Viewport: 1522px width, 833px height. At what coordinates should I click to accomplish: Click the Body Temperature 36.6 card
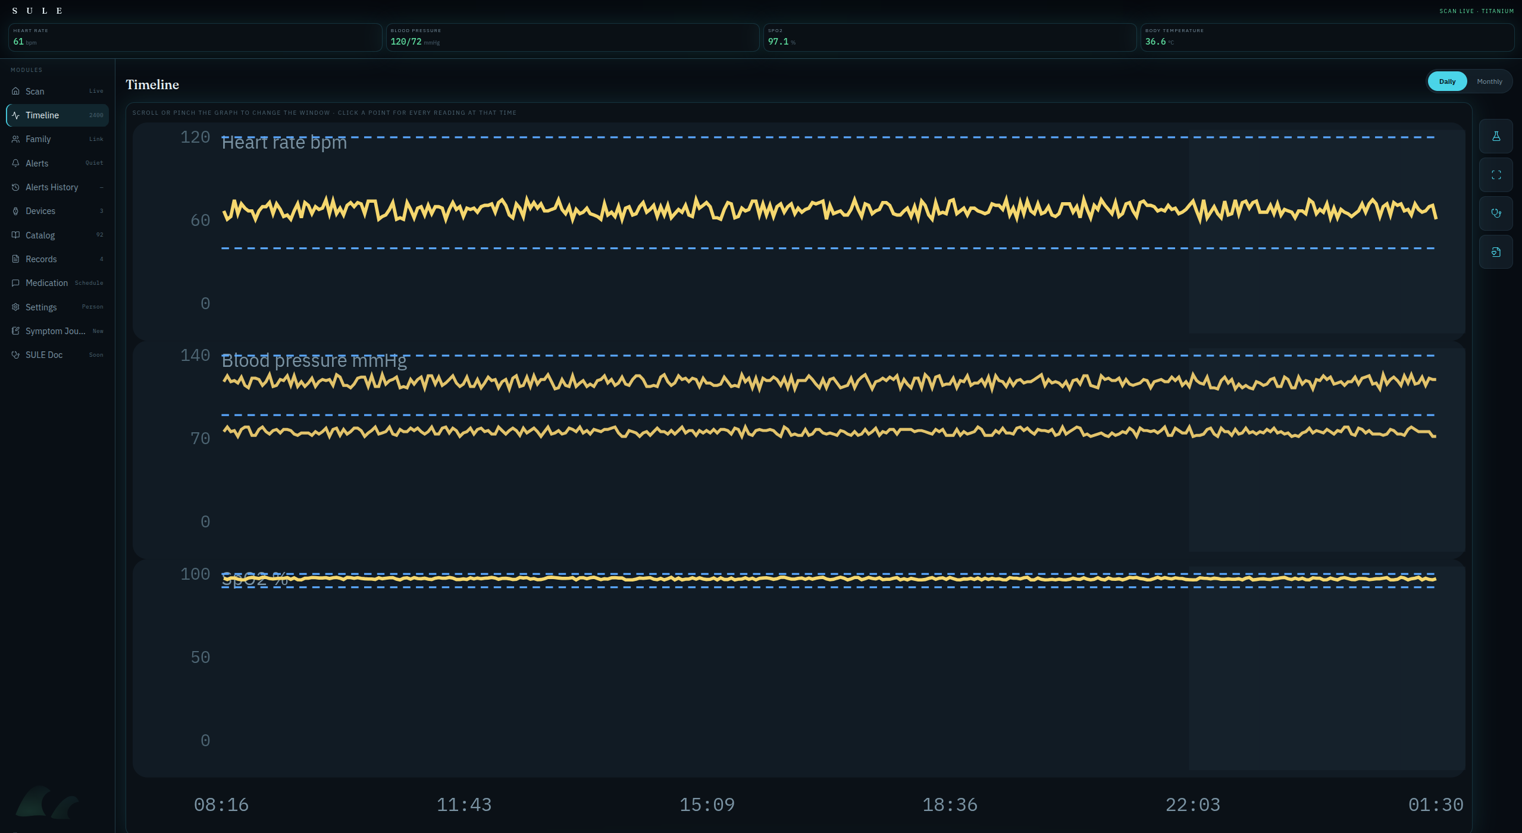1327,37
